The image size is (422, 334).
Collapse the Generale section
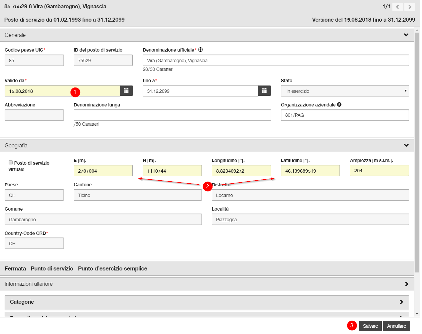(x=406, y=35)
